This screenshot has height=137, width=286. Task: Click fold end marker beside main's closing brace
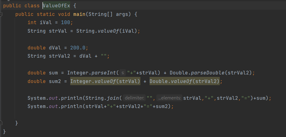[1, 123]
